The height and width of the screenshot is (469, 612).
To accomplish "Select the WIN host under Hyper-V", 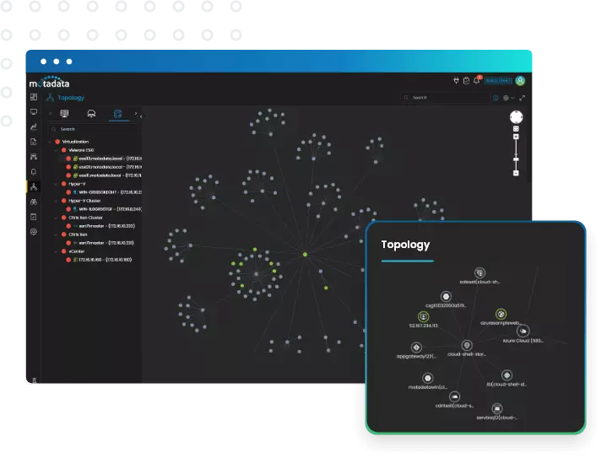I will pos(104,192).
